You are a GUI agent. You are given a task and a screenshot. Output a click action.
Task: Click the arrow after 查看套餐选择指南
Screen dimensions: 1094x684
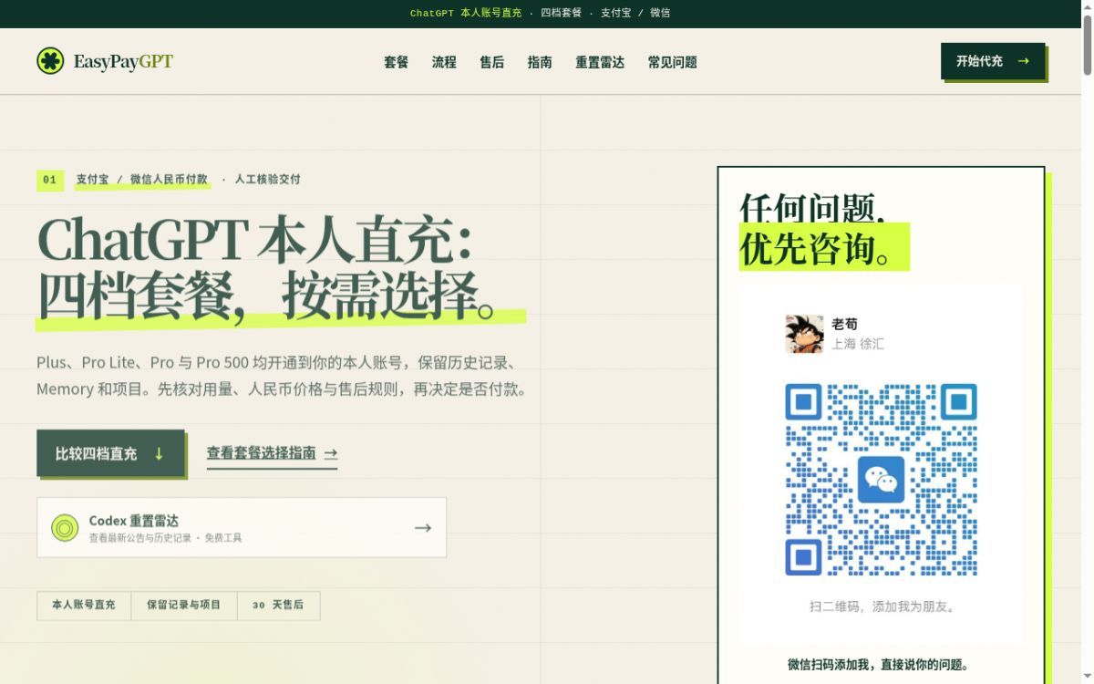coord(330,453)
